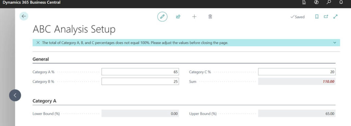
Task: Open search magnifier in top bar
Action: [329, 2]
